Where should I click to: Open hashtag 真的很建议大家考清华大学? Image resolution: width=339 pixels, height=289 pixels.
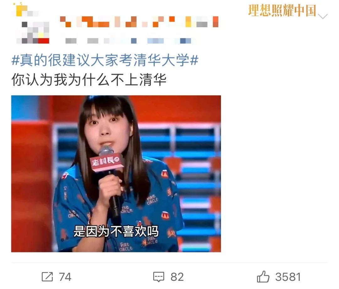tap(105, 60)
